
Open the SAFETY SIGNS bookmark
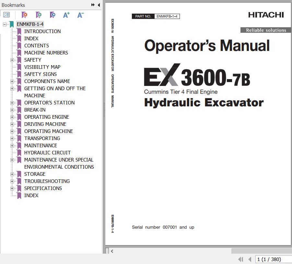41,74
